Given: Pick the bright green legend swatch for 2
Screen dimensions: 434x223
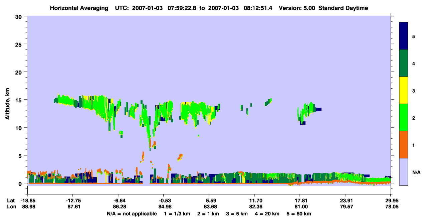Looking at the screenshot, I should coord(404,117).
